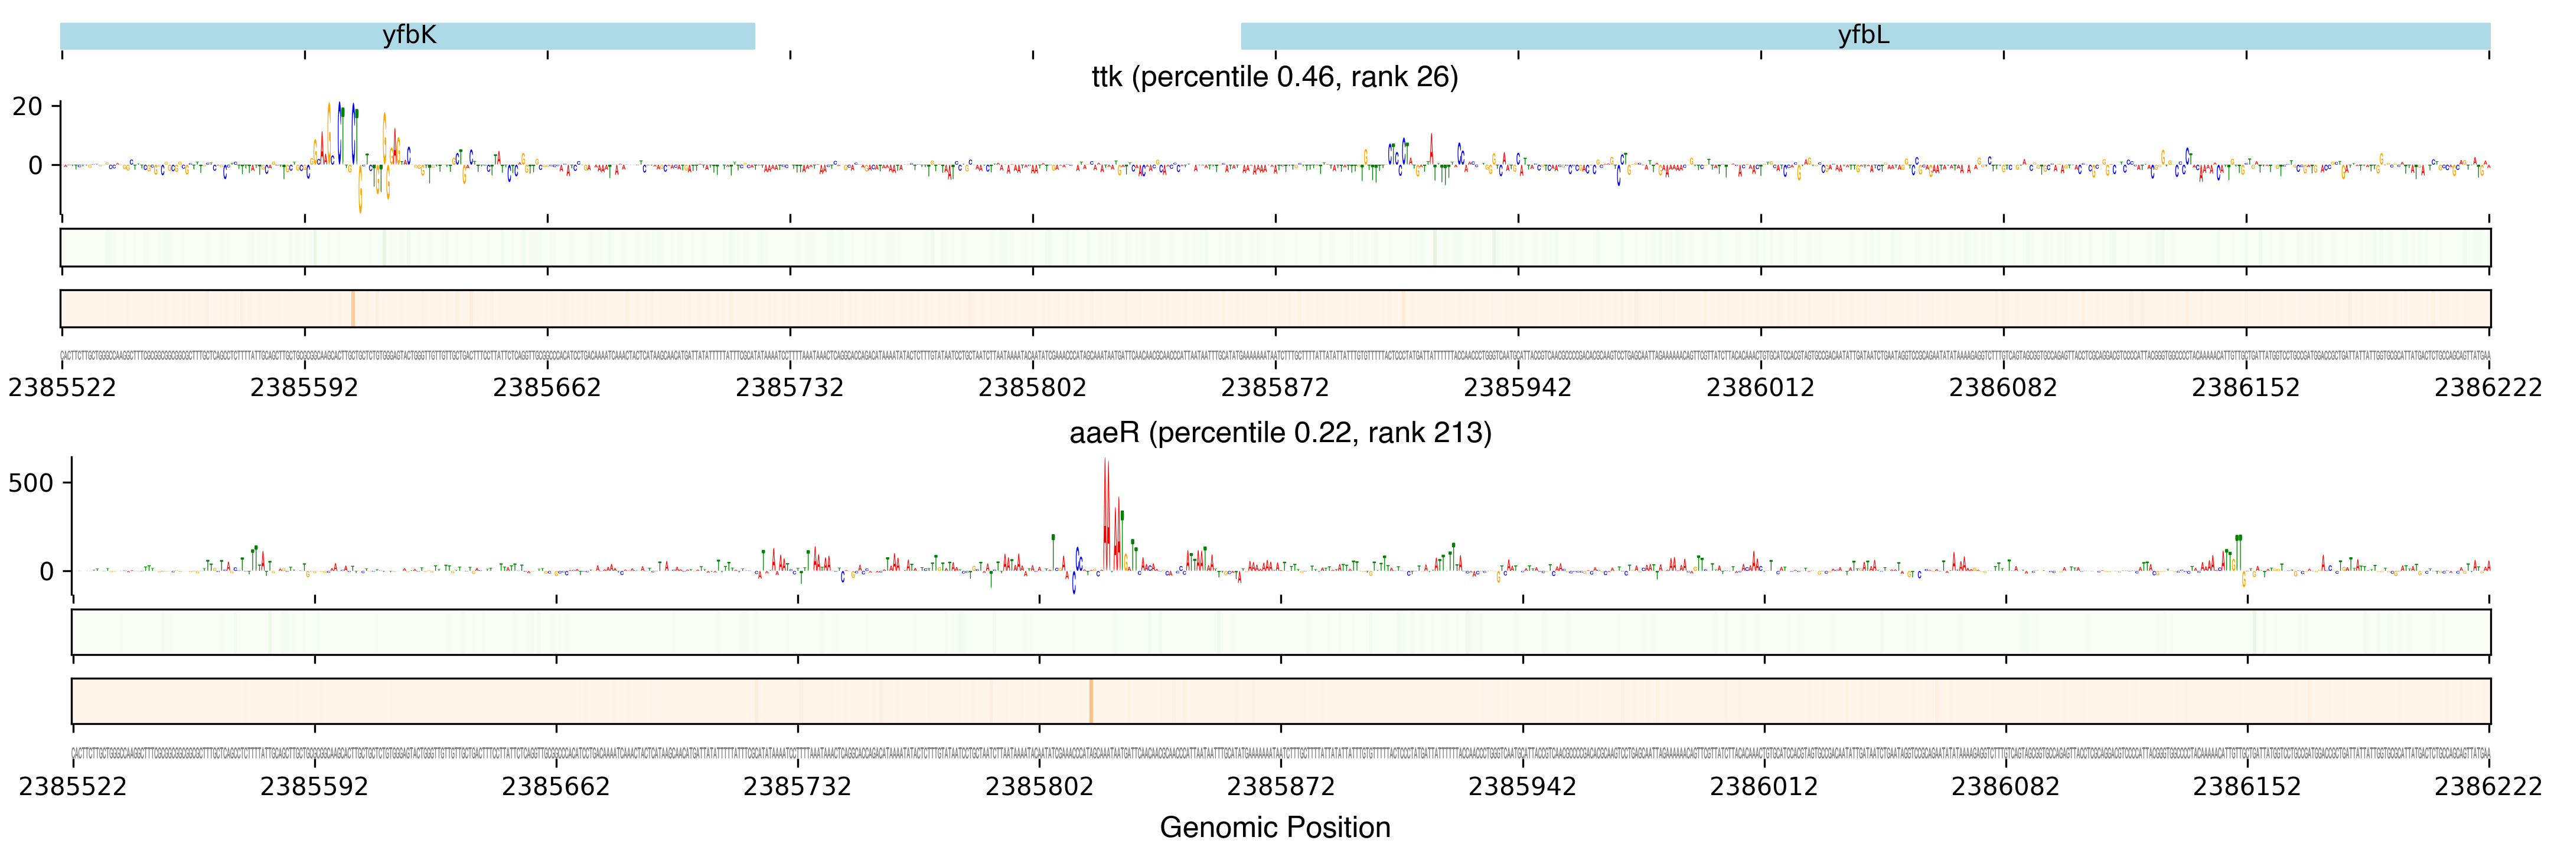Click the yfbK gene annotation bar

[x=407, y=35]
